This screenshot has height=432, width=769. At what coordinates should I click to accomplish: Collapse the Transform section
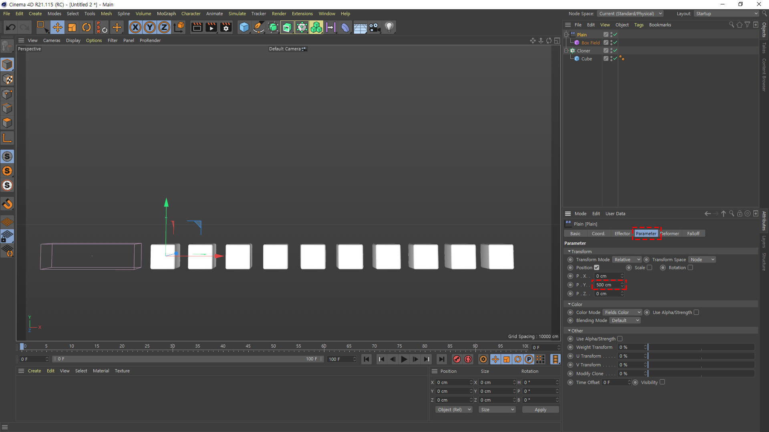coord(570,252)
